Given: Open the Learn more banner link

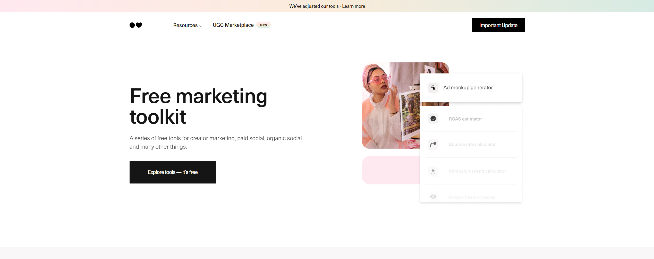Looking at the screenshot, I should (353, 6).
